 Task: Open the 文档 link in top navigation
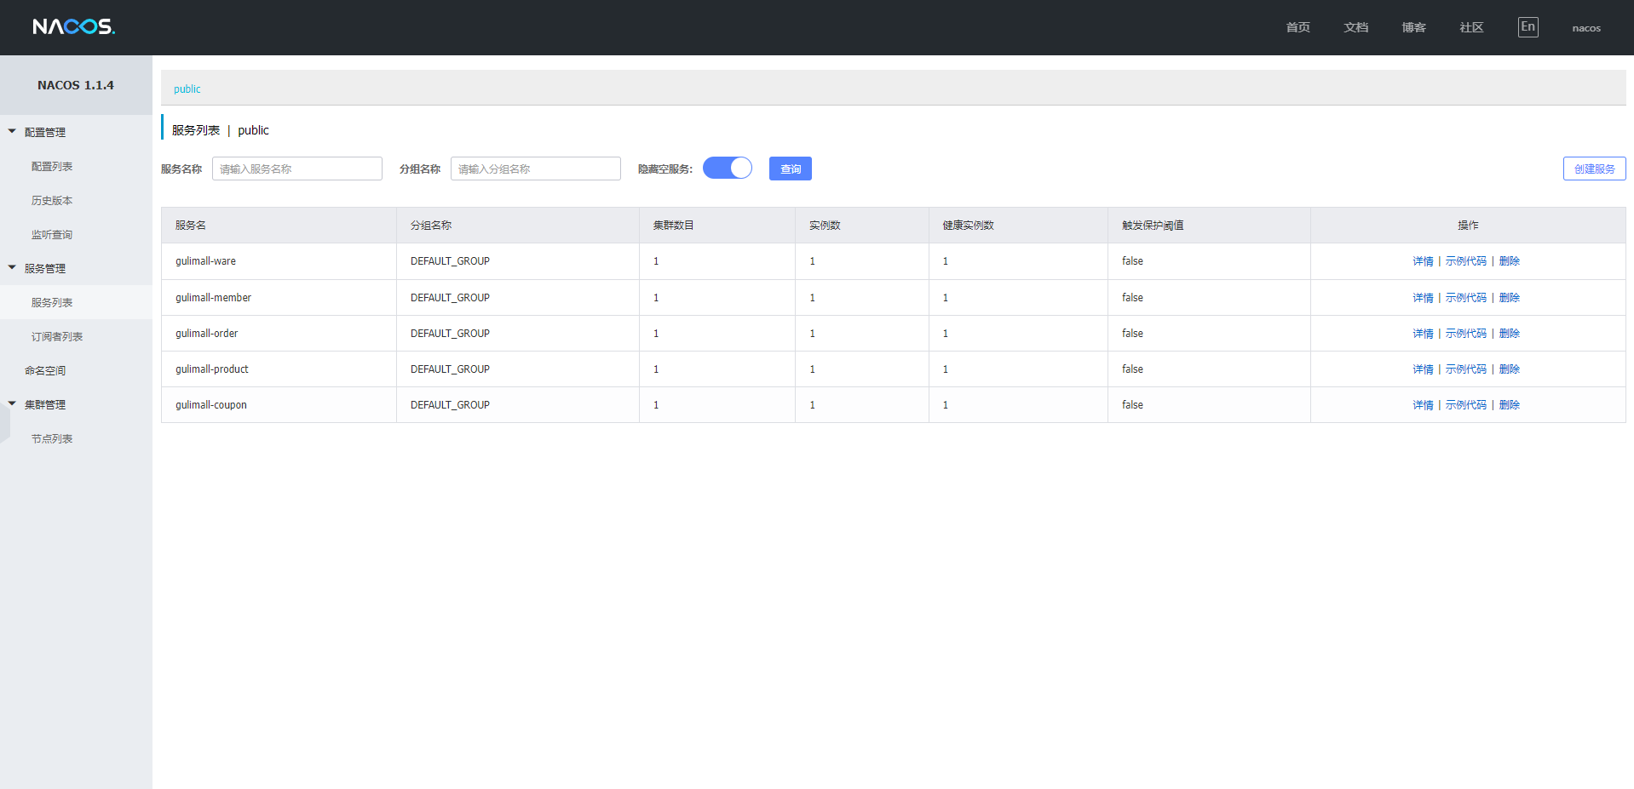pos(1355,28)
